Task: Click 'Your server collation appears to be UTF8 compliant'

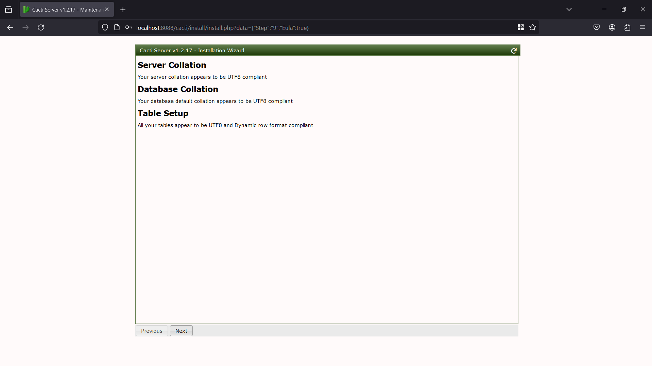Action: [202, 77]
